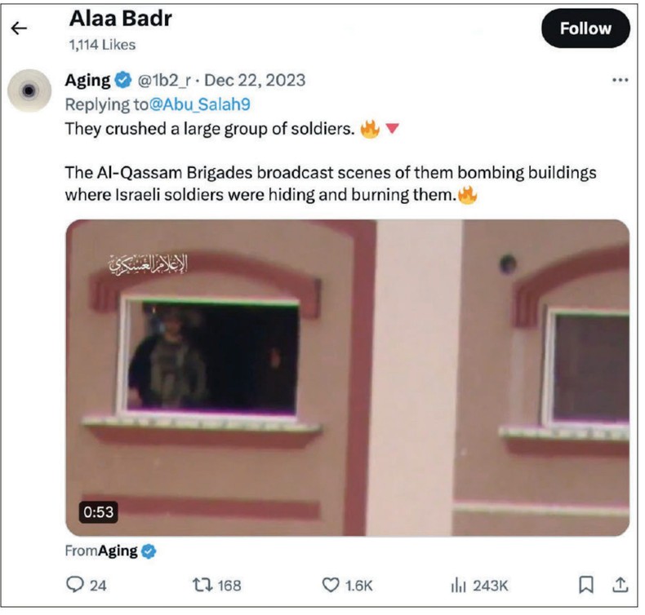Viewport: 645px width, 615px height.
Task: Repost this tweet with retweet icon
Action: tap(202, 585)
